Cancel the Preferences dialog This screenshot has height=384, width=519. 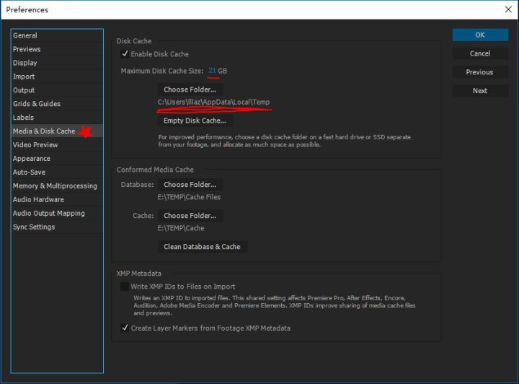[x=479, y=53]
